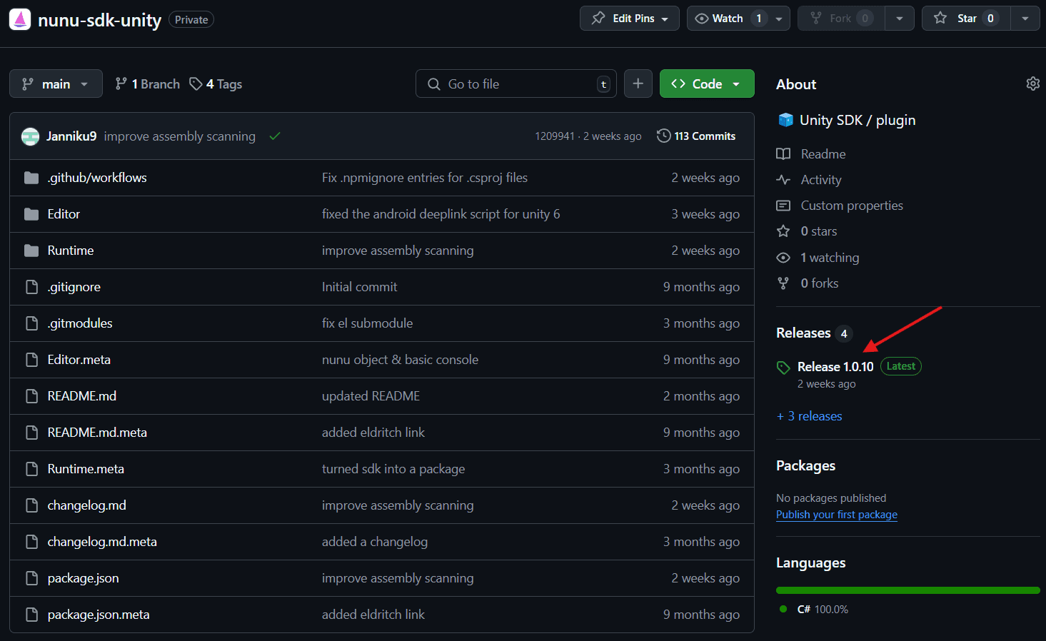Open 'turned sdk into a package' commit
1046x641 pixels.
pyautogui.click(x=393, y=469)
